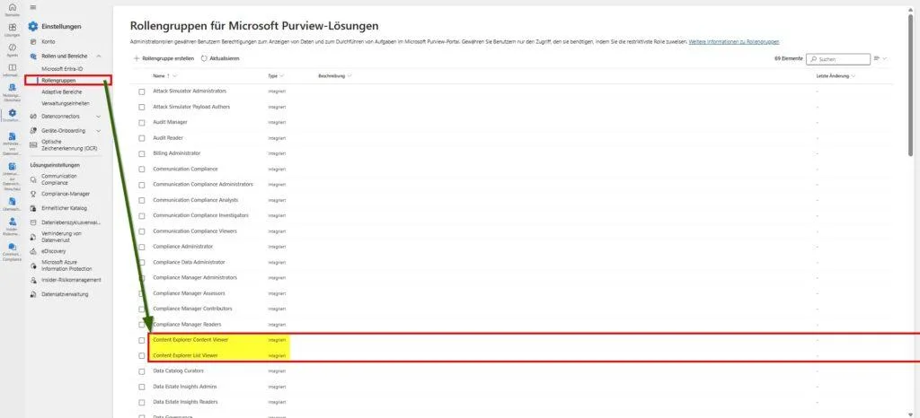Viewport: 920px width, 418px height.
Task: Expand the Geräte-Onboarding section
Action: click(x=98, y=131)
